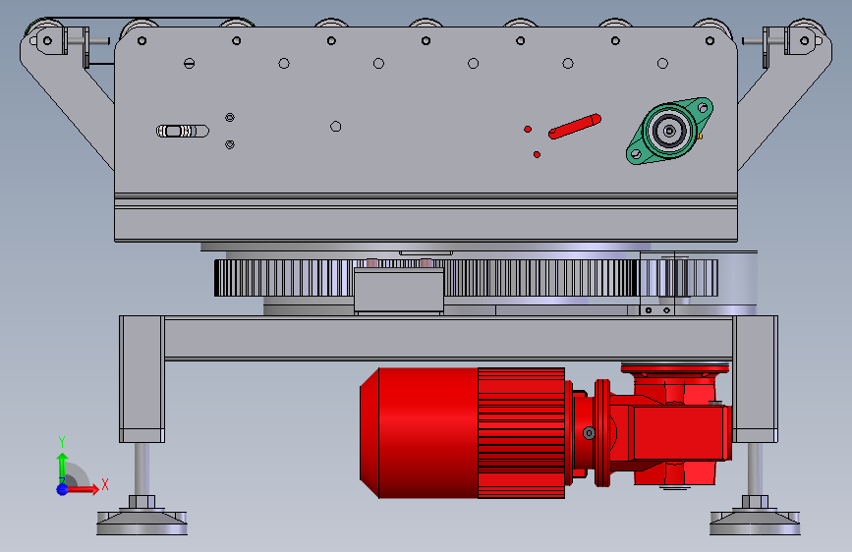Click the left leveling foot pad

click(142, 523)
